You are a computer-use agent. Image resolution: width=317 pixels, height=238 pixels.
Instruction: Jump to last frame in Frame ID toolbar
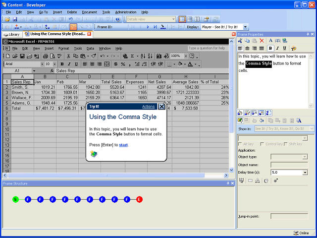click(155, 27)
